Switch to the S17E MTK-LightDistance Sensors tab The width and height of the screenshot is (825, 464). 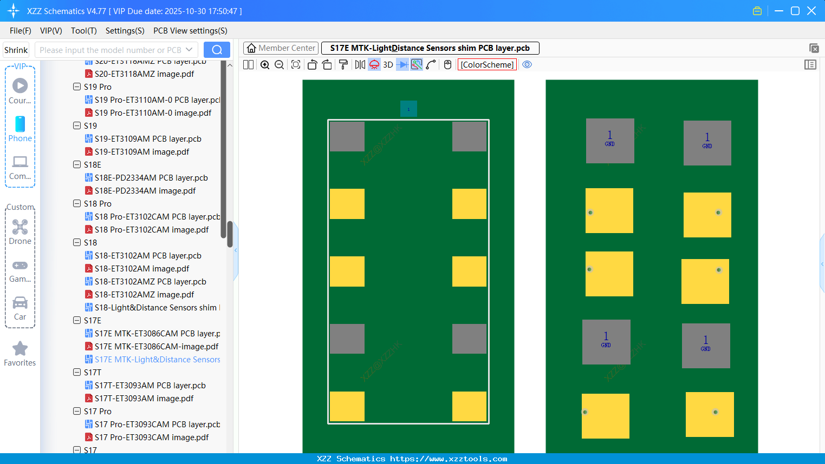[x=431, y=48]
